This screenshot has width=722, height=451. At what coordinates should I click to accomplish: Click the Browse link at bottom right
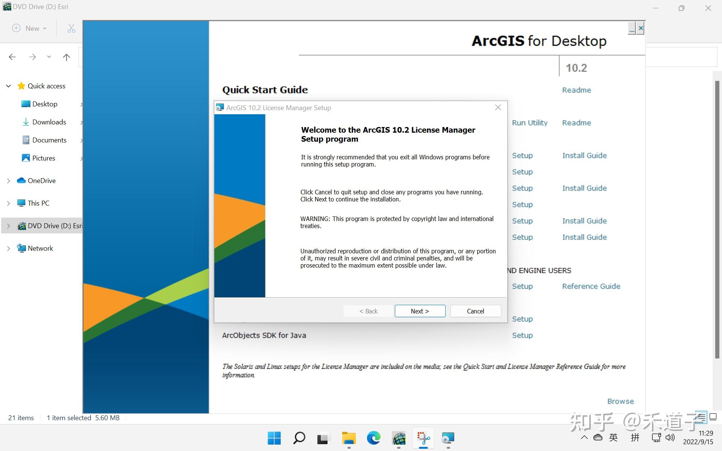pos(620,401)
